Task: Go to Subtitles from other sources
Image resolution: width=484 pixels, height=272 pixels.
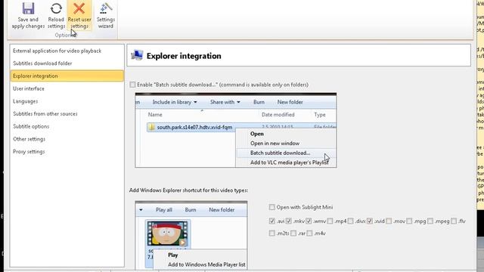Action: [67, 114]
